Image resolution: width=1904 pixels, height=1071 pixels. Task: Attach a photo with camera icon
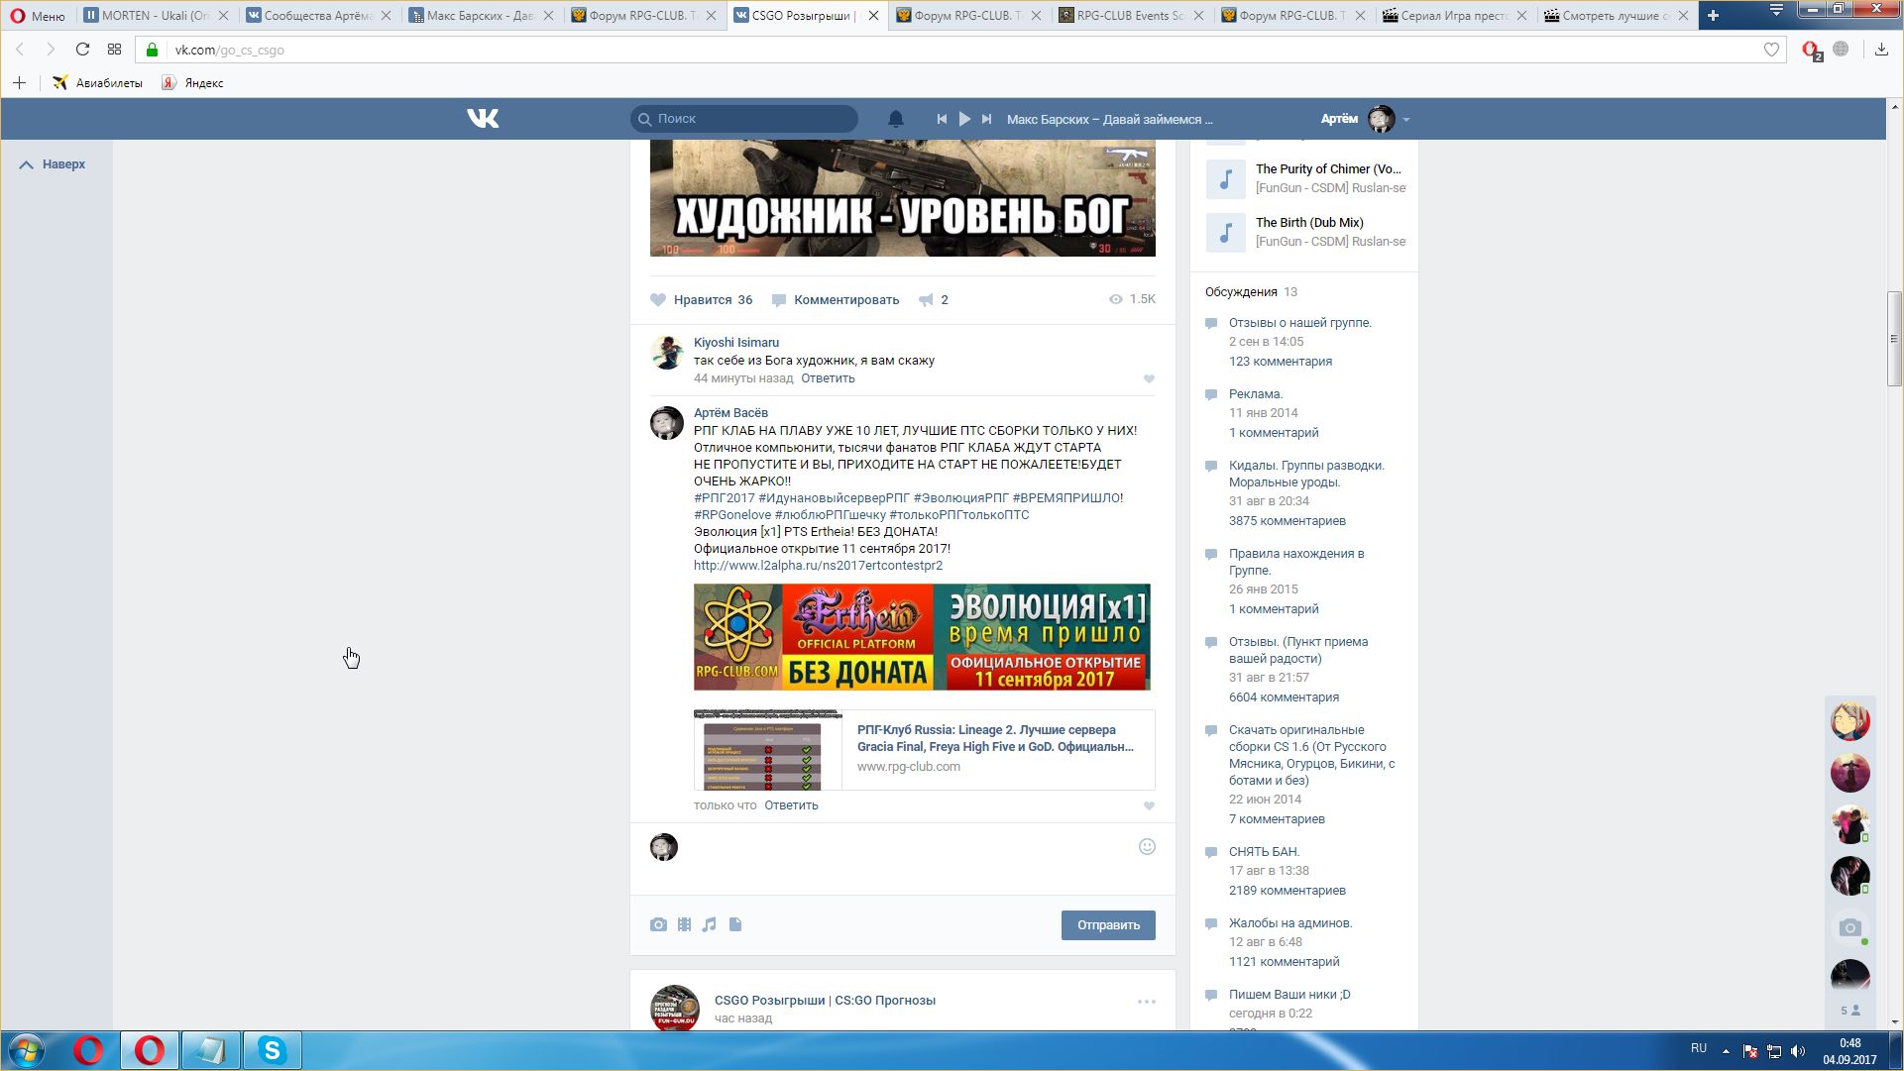pos(658,924)
